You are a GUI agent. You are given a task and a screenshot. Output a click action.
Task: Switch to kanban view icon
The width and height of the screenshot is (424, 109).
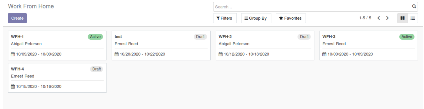(402, 18)
